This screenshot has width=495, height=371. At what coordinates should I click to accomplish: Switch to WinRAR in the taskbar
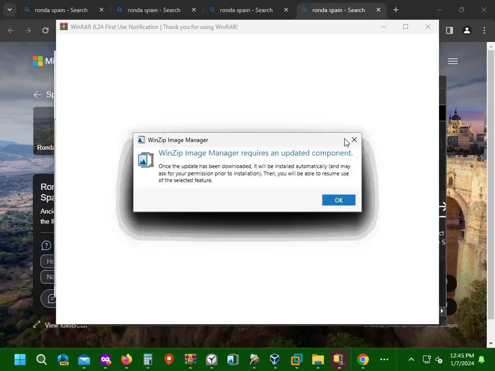coord(190,359)
